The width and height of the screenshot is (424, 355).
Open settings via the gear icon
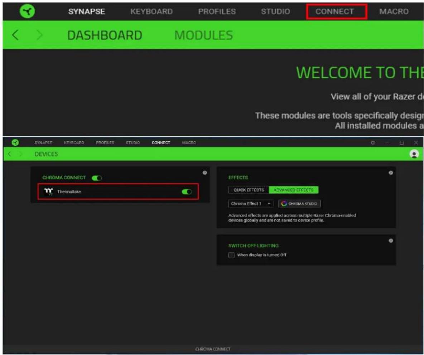point(373,143)
